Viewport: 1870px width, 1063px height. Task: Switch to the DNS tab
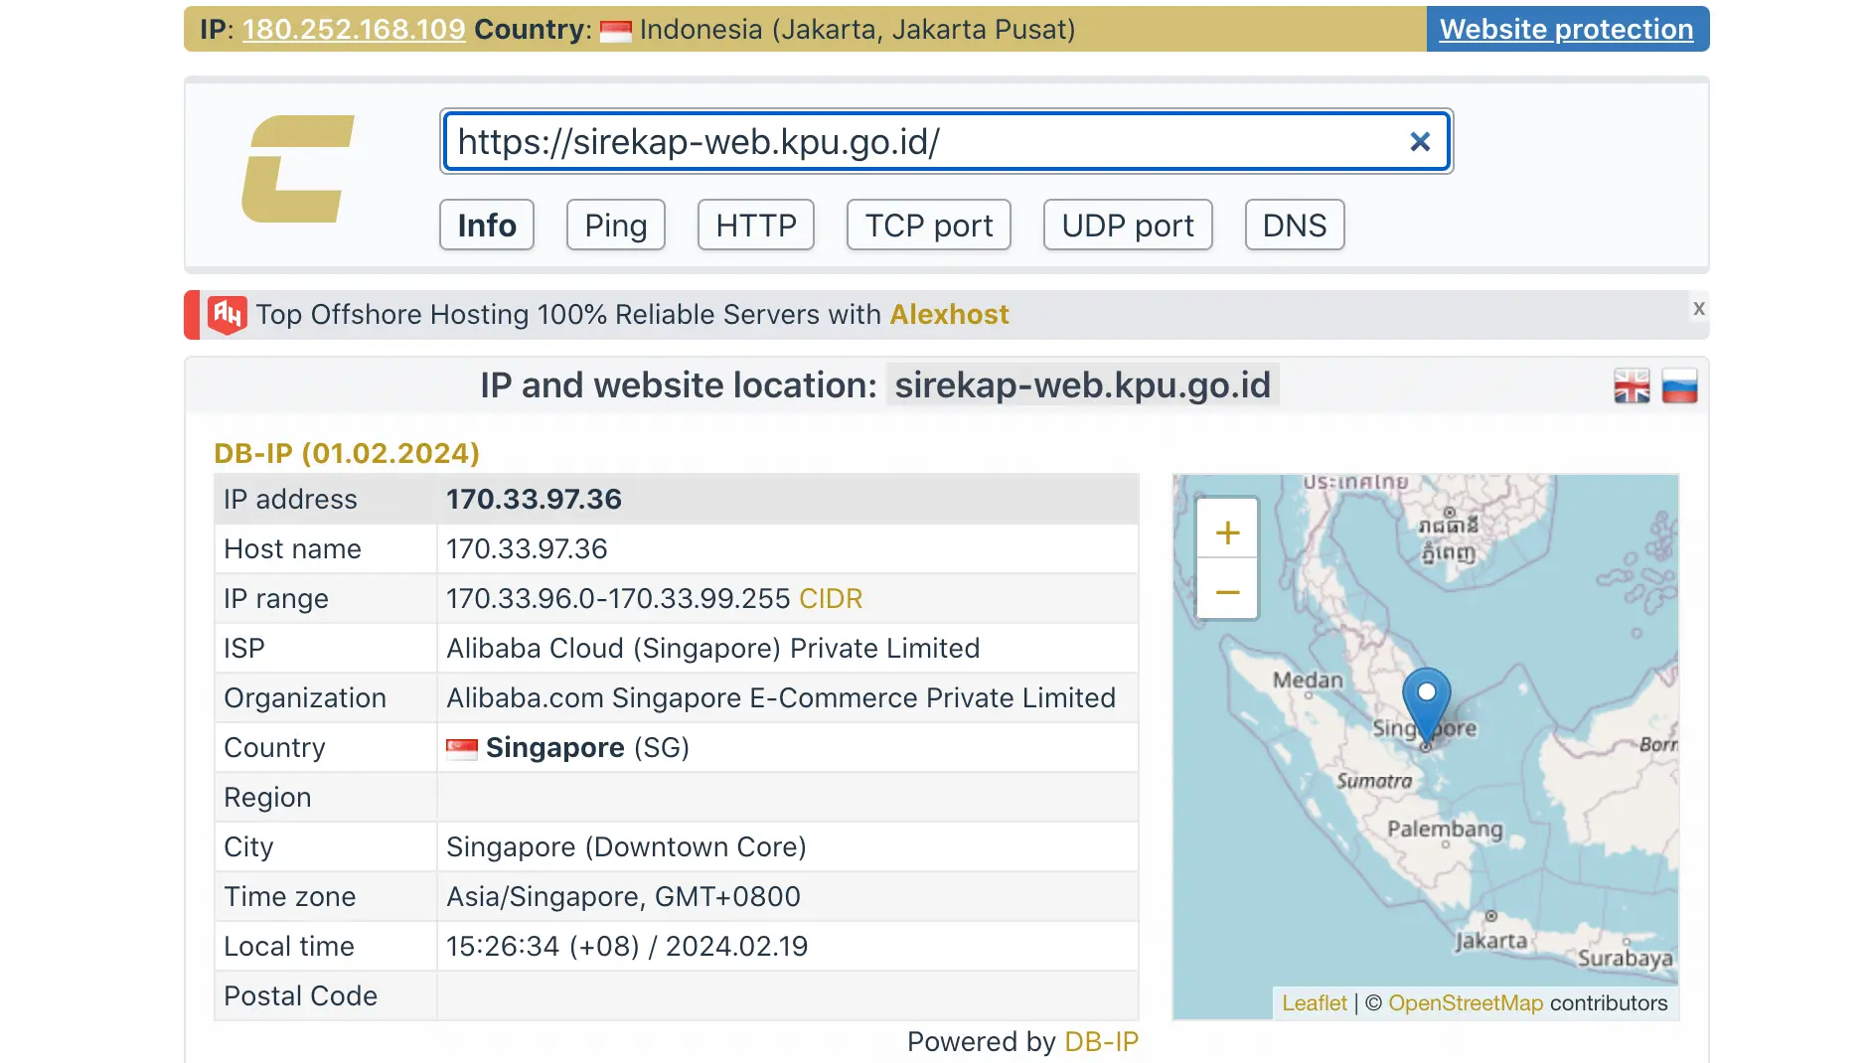tap(1294, 226)
